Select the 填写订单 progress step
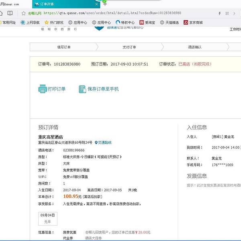 click(63, 47)
